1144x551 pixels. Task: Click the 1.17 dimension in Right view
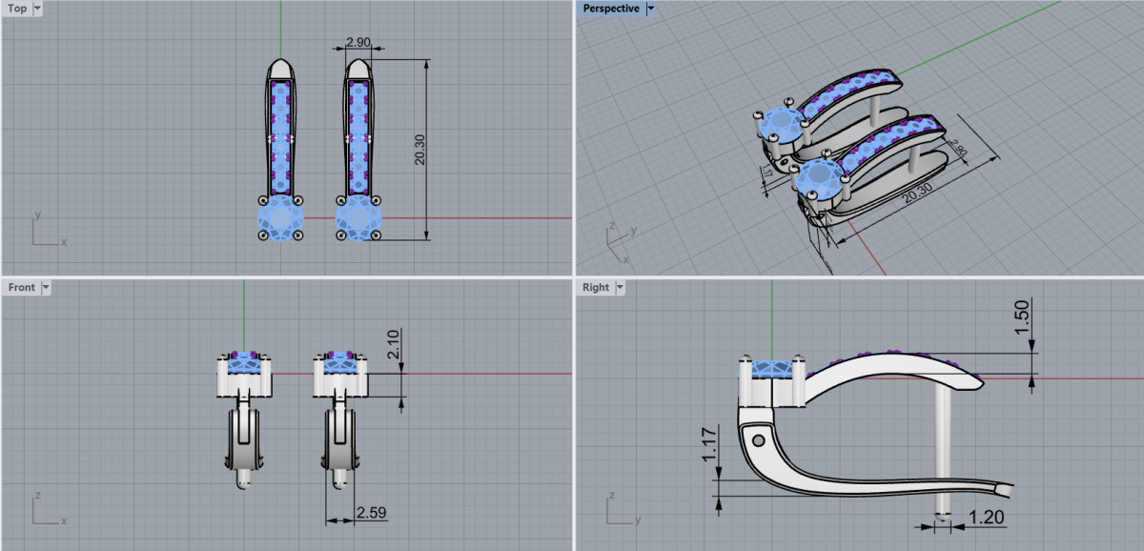[710, 444]
